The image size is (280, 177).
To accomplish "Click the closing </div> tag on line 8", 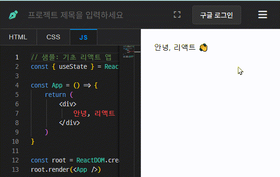I will coord(69,123).
